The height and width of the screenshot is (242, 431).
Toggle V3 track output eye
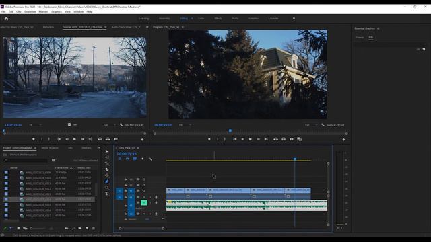tap(143, 179)
